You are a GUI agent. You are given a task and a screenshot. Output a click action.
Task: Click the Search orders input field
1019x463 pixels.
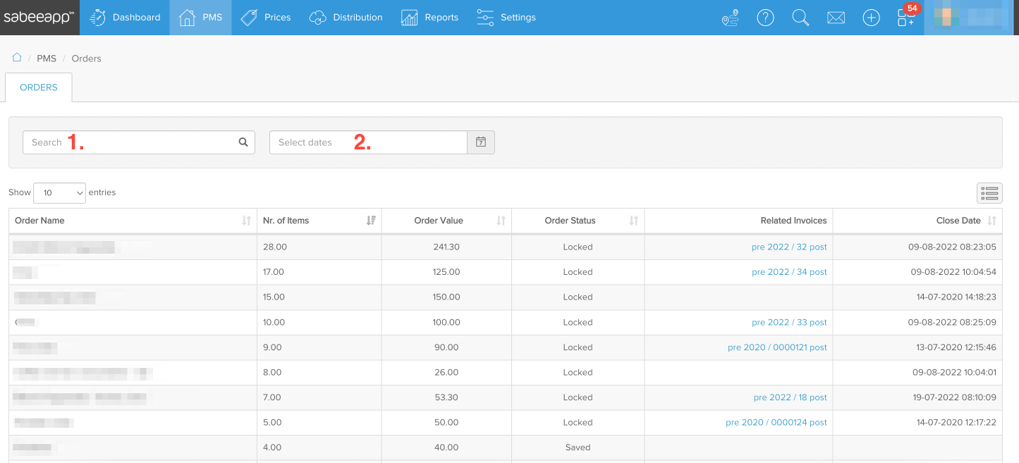(x=130, y=142)
